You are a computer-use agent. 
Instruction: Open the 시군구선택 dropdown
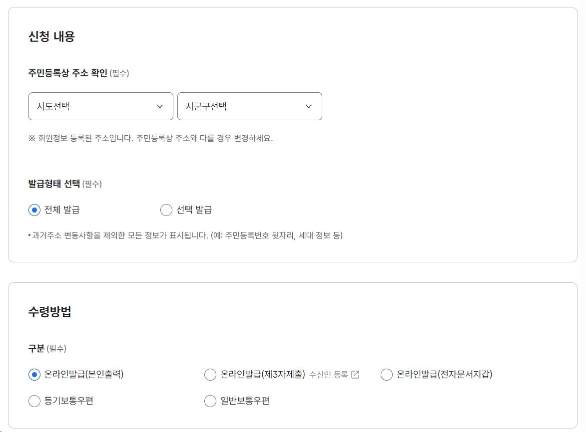click(x=249, y=106)
